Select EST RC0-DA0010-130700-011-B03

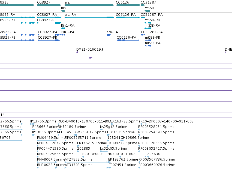click(84, 121)
